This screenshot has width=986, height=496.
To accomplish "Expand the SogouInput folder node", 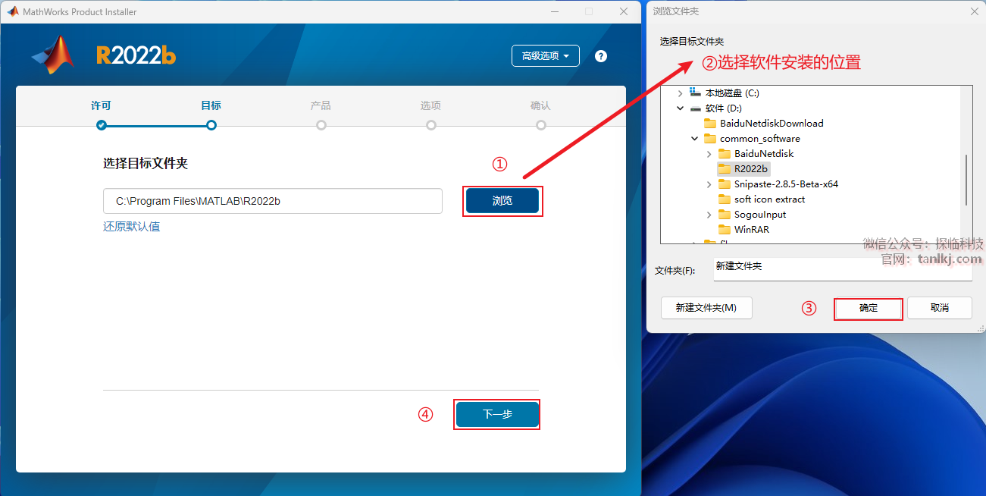I will (709, 215).
